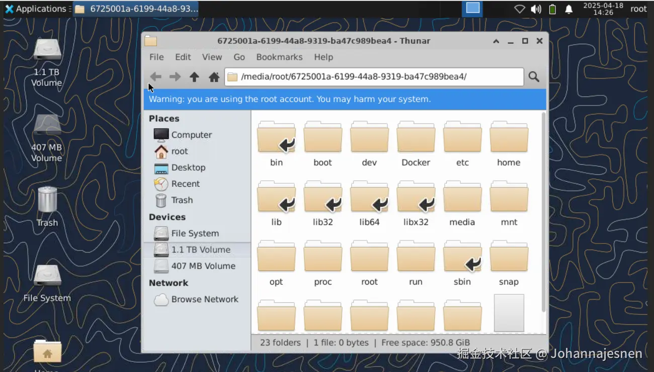Viewport: 654px width, 372px height.
Task: Click the network status tray icon
Action: point(520,9)
